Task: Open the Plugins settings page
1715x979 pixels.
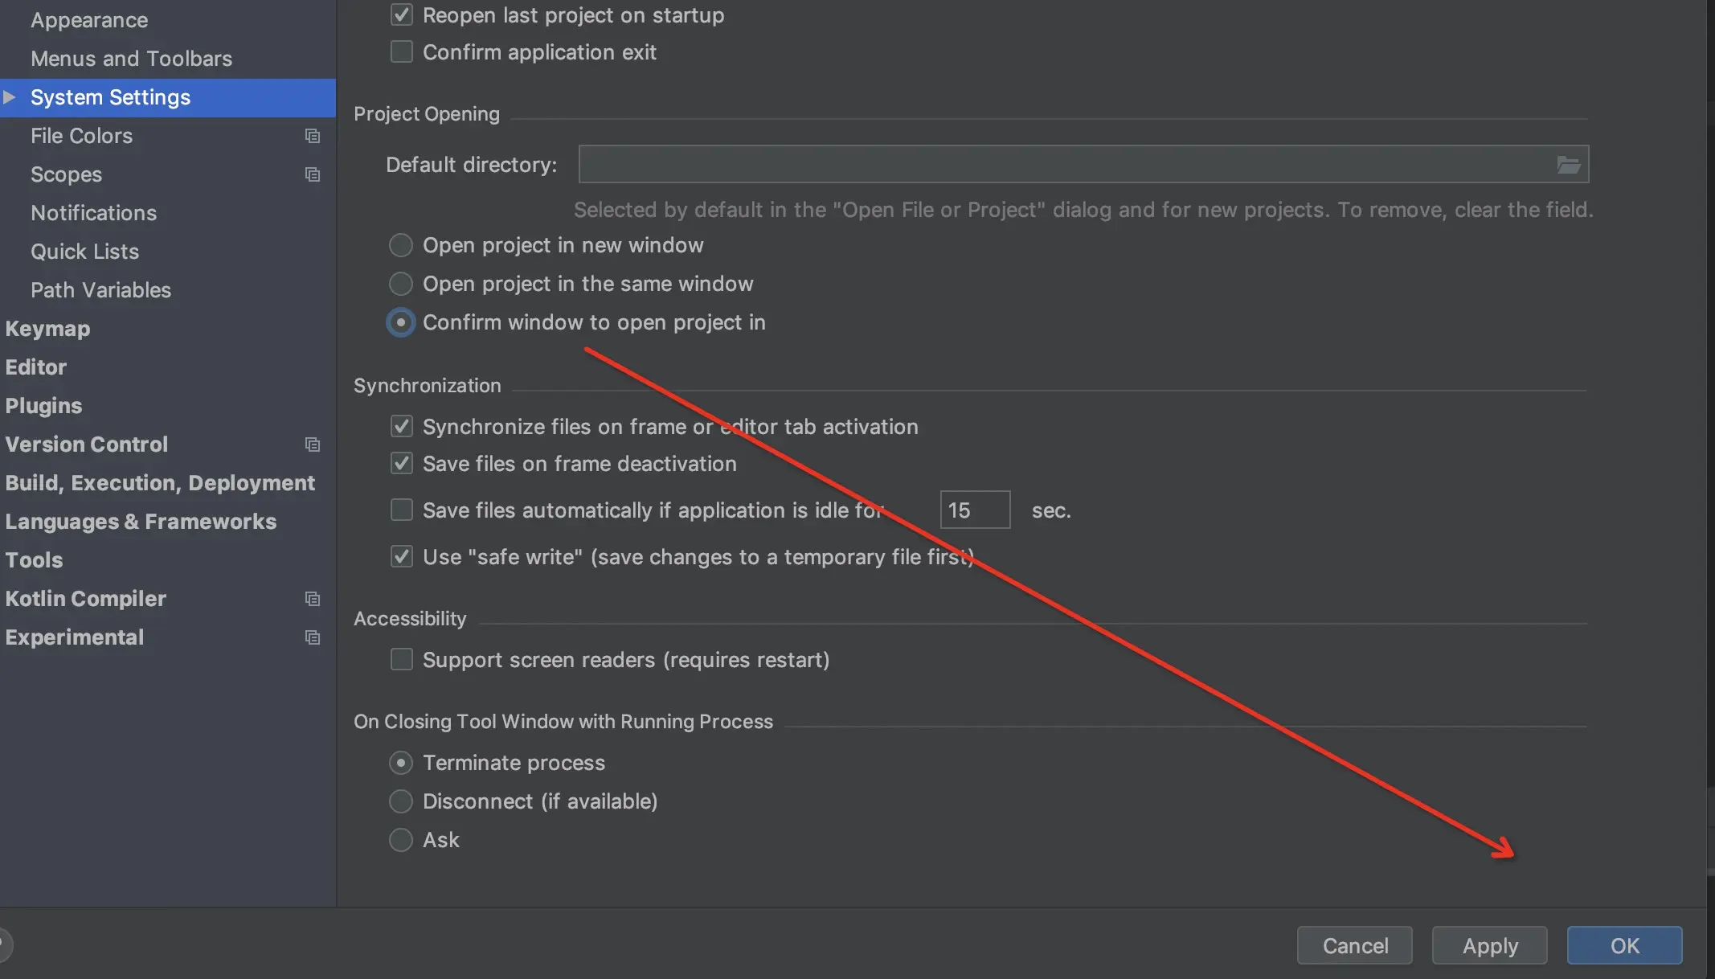Action: [44, 406]
